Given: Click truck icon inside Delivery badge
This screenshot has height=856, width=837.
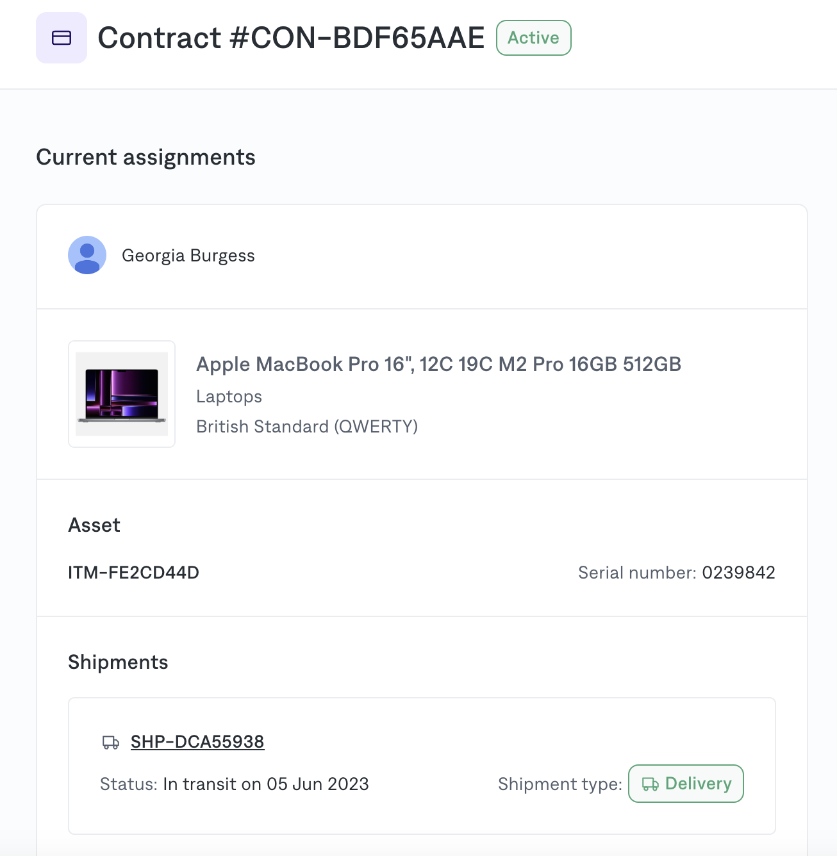Looking at the screenshot, I should coord(651,784).
